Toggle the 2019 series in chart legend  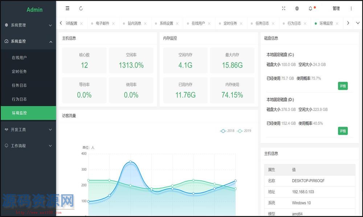(244, 131)
